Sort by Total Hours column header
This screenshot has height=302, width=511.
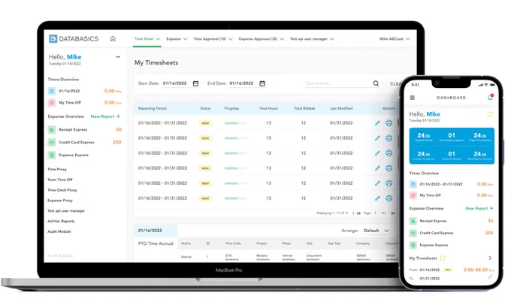tap(268, 108)
